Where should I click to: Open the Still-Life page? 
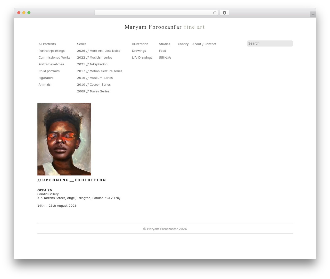tap(165, 58)
